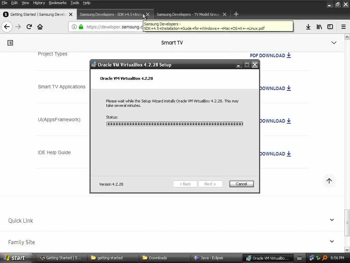The height and width of the screenshot is (263, 350).
Task: Click the Version 4.2.28 label
Action: click(x=111, y=184)
